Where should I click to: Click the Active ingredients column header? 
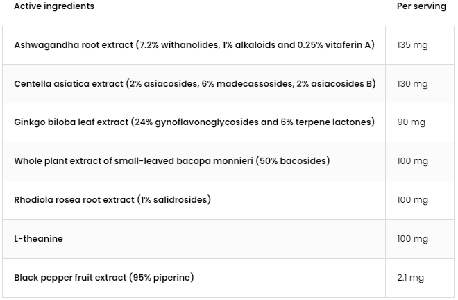[54, 6]
